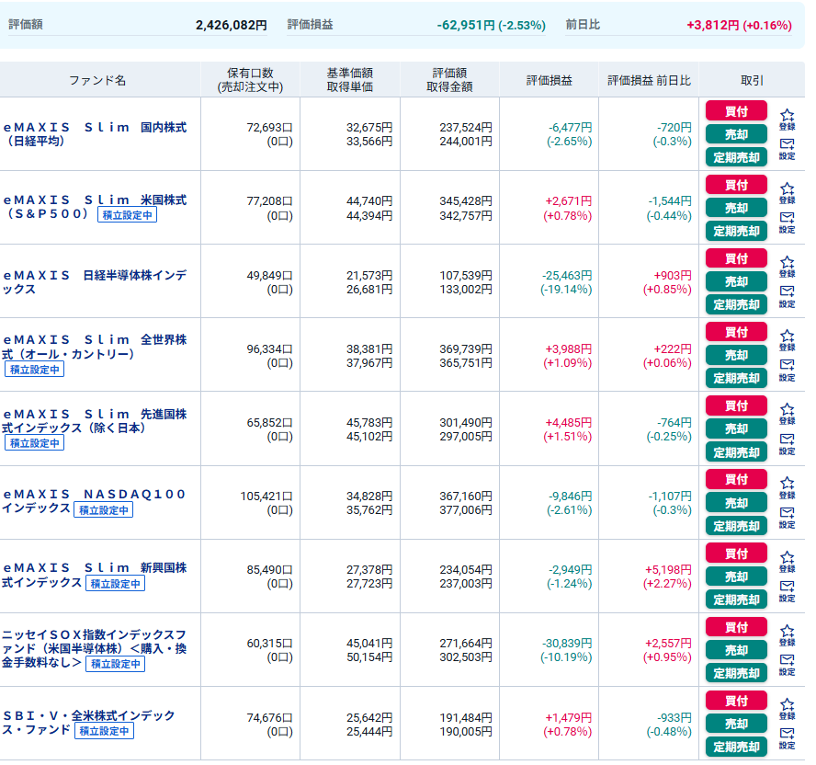Click the 登録 star icon for 国内株式(日経平均)

[788, 120]
